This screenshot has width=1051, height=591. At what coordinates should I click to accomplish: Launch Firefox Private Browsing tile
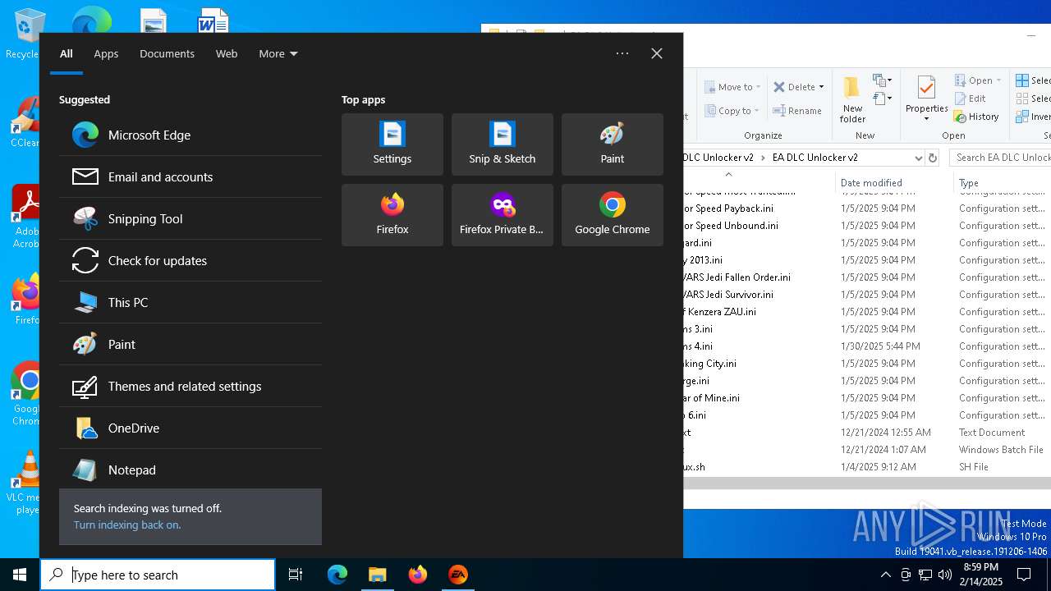pyautogui.click(x=503, y=215)
